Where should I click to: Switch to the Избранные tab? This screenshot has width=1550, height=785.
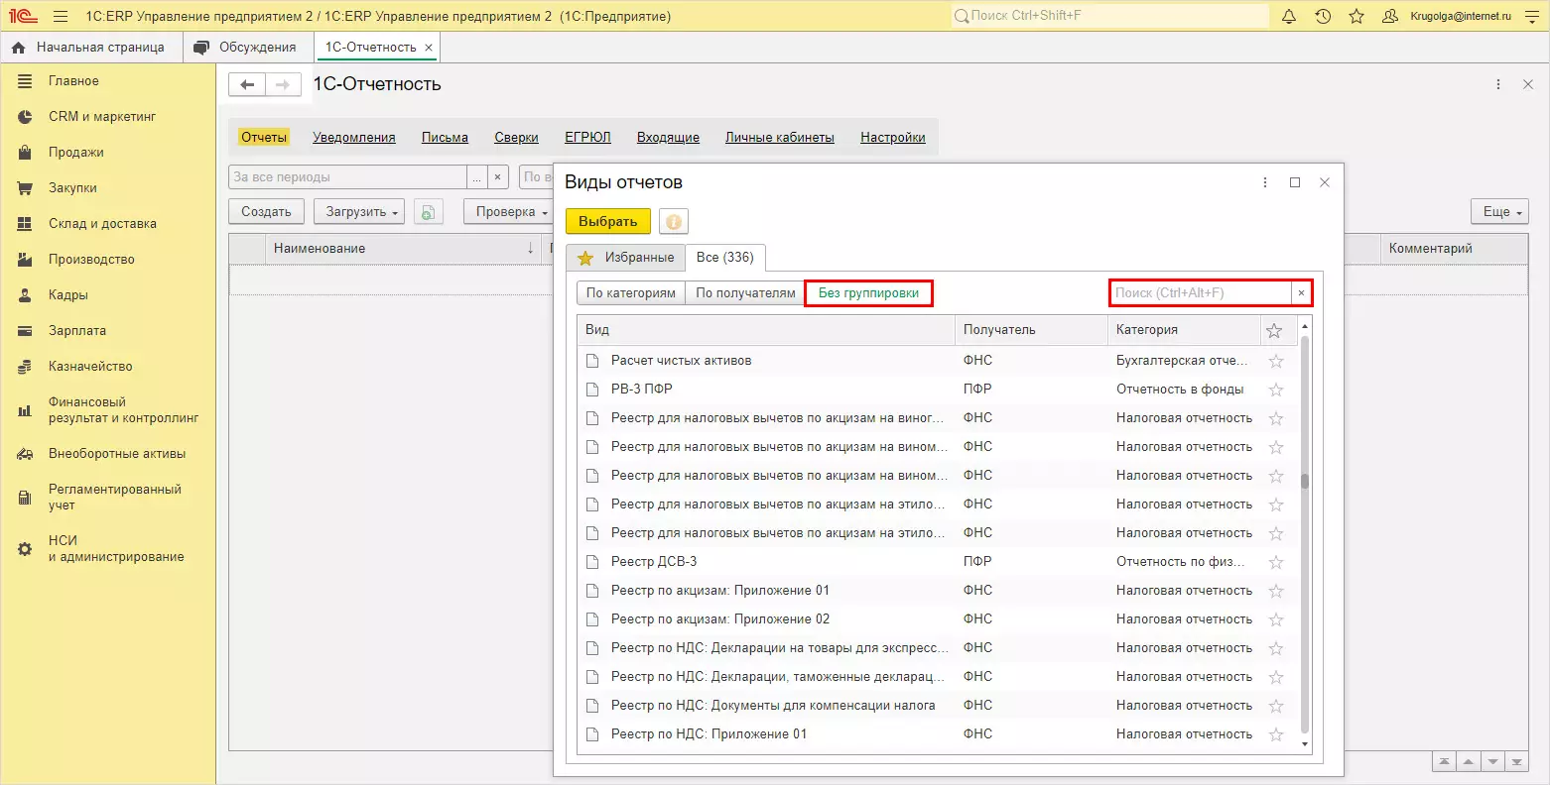coord(626,258)
